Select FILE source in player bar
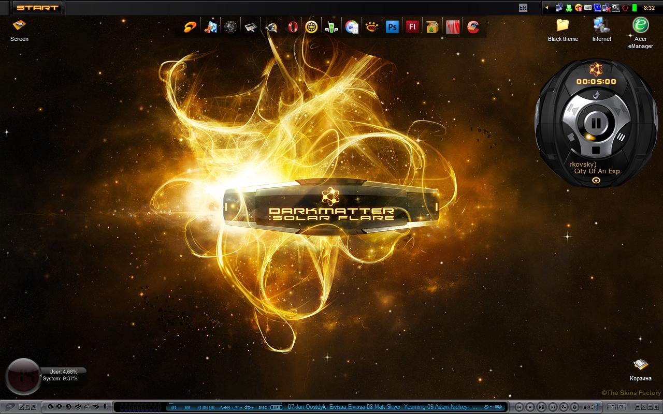Image resolution: width=663 pixels, height=414 pixels. (276, 408)
